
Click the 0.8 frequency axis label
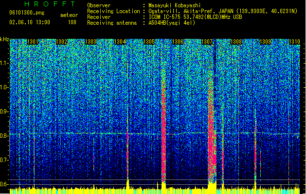pyautogui.click(x=4, y=136)
